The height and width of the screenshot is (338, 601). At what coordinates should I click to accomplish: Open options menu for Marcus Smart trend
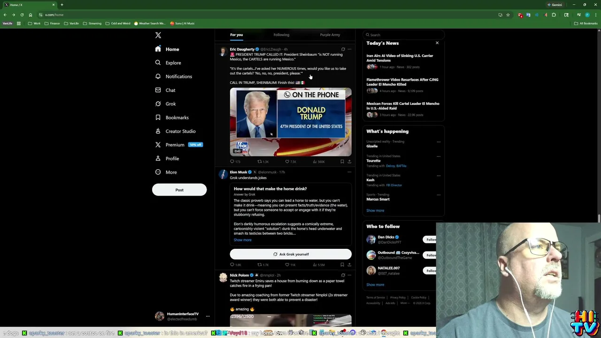point(439,195)
